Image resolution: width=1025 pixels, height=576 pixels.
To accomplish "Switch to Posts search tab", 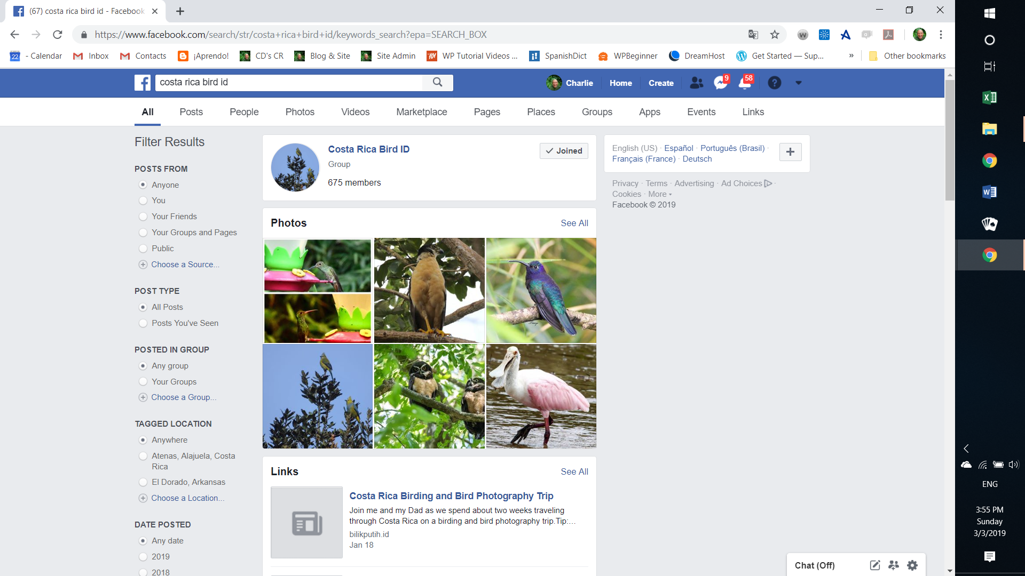I will pyautogui.click(x=191, y=112).
